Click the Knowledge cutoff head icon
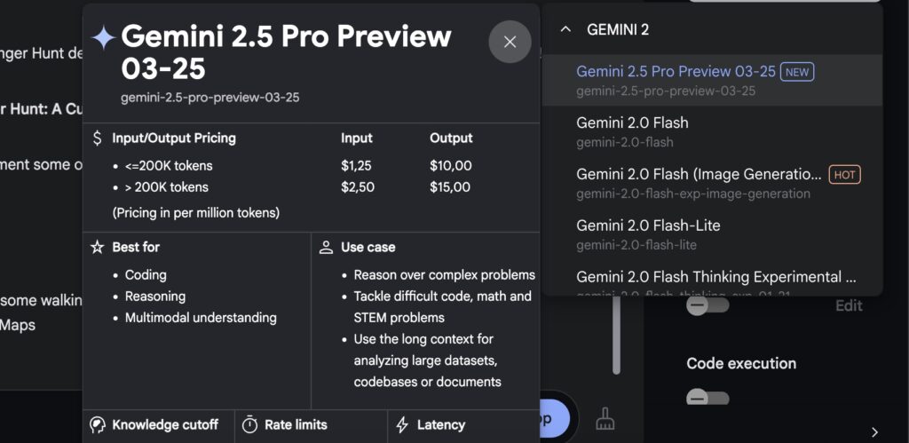The width and height of the screenshot is (909, 443). (x=98, y=425)
